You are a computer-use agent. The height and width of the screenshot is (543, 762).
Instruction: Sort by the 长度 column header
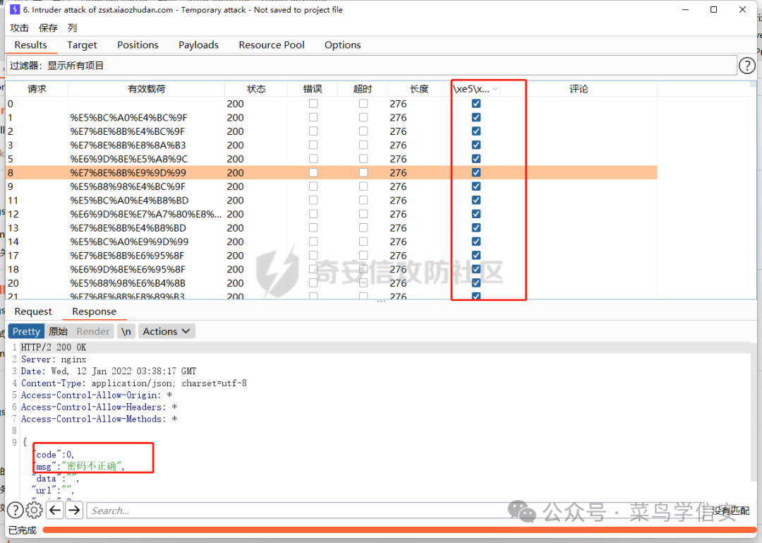(x=419, y=88)
